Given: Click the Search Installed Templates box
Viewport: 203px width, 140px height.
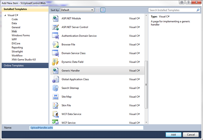Looking at the screenshot, I should click(x=174, y=10).
